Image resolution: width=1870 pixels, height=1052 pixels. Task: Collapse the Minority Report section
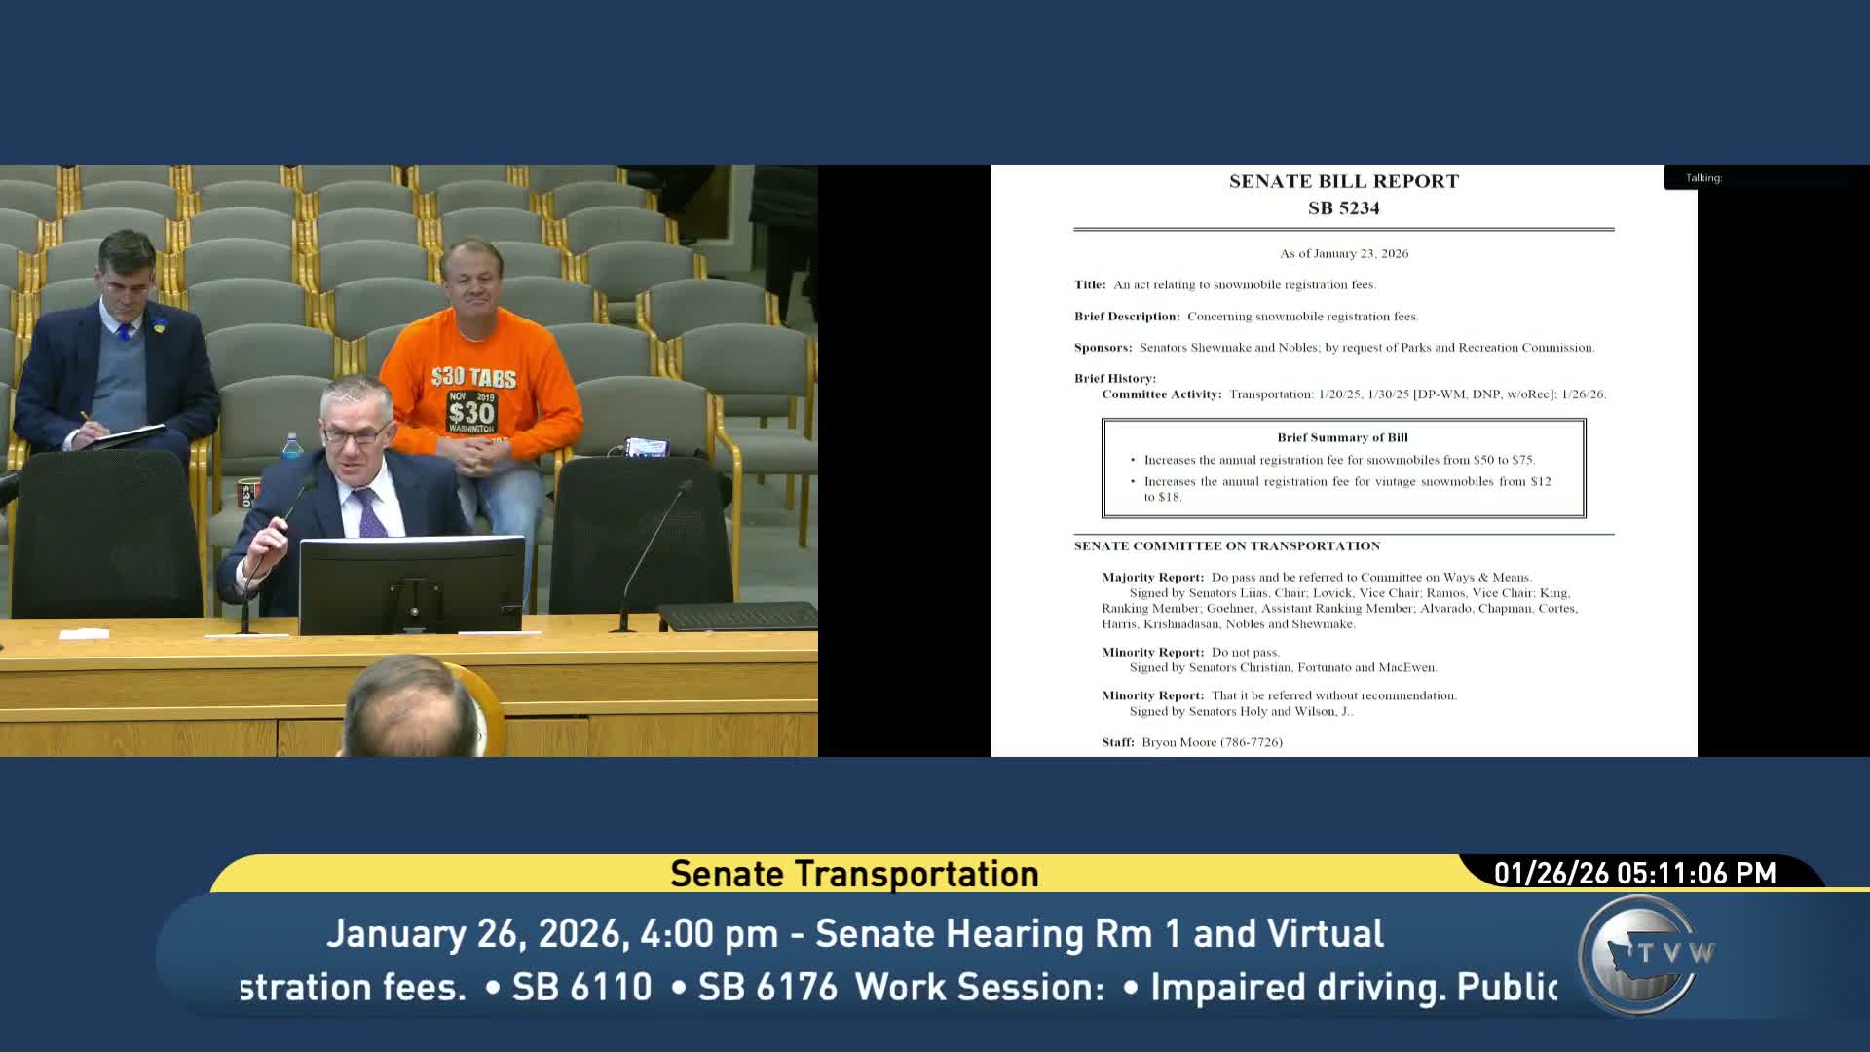(1153, 651)
